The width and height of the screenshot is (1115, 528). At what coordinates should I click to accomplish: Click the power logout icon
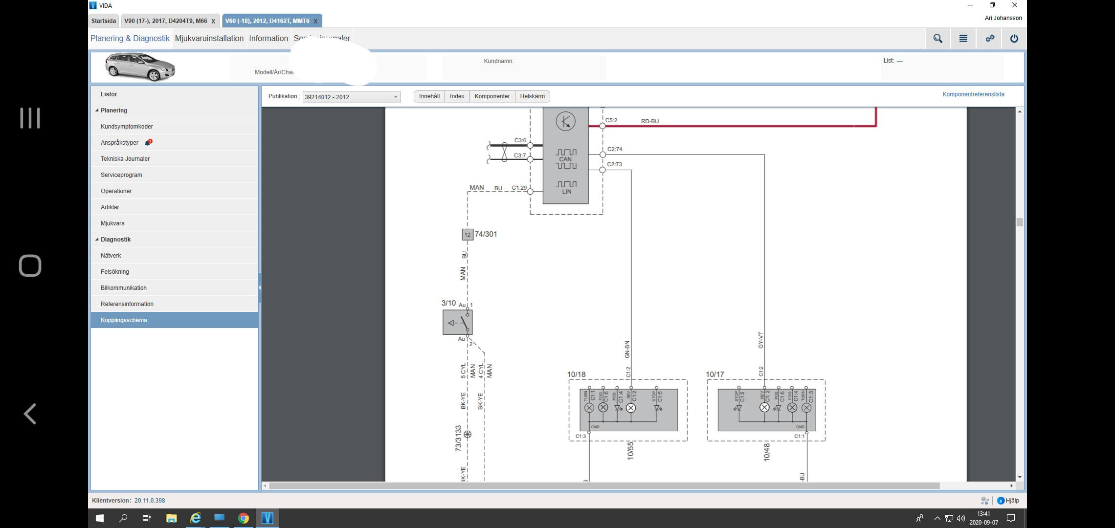[x=1014, y=39]
